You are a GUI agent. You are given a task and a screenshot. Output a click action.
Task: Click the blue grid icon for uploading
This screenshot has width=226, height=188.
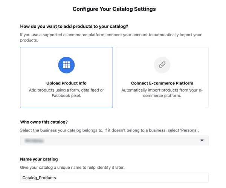(x=66, y=65)
